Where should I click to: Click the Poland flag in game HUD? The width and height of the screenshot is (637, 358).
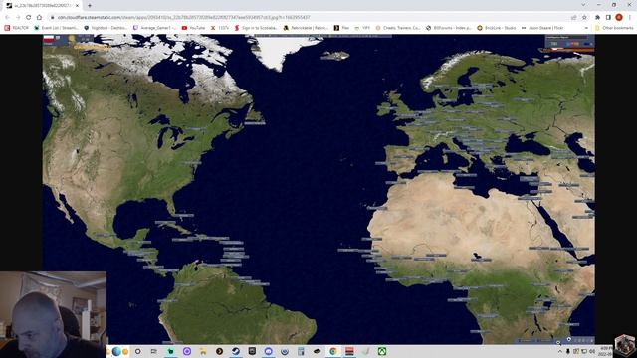click(49, 38)
